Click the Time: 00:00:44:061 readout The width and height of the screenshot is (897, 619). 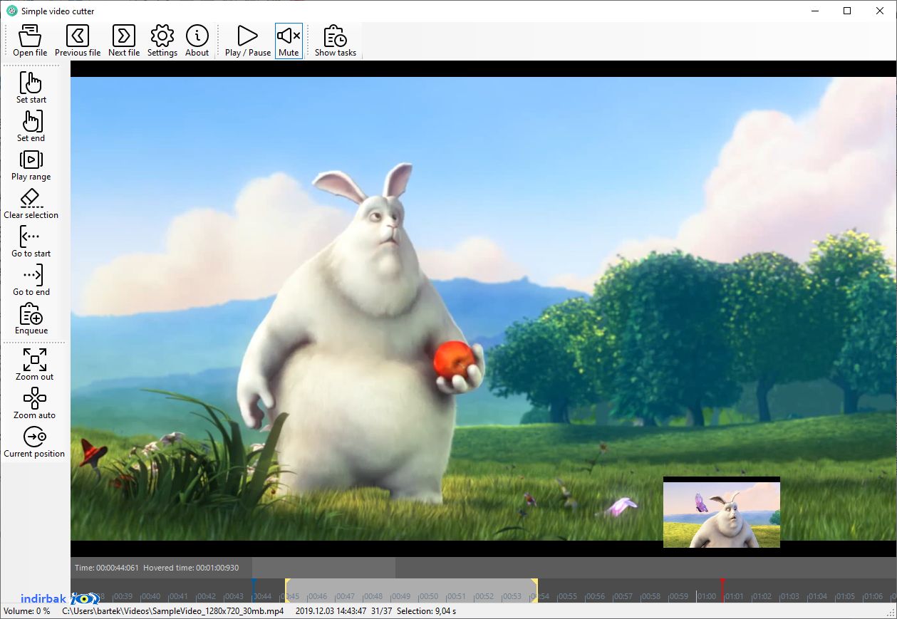107,568
